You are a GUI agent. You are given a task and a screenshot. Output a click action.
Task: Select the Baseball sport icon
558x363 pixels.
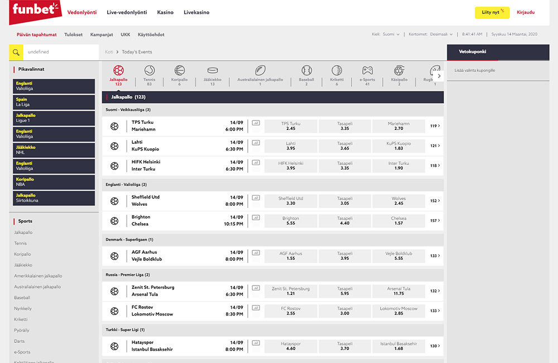pyautogui.click(x=306, y=70)
